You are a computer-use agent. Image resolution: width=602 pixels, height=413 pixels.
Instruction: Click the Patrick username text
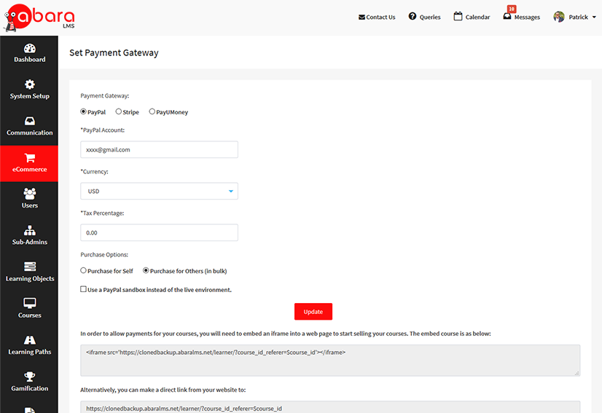pyautogui.click(x=578, y=17)
